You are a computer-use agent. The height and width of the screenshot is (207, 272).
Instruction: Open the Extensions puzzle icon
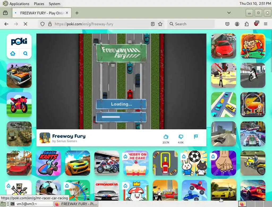coord(246,24)
